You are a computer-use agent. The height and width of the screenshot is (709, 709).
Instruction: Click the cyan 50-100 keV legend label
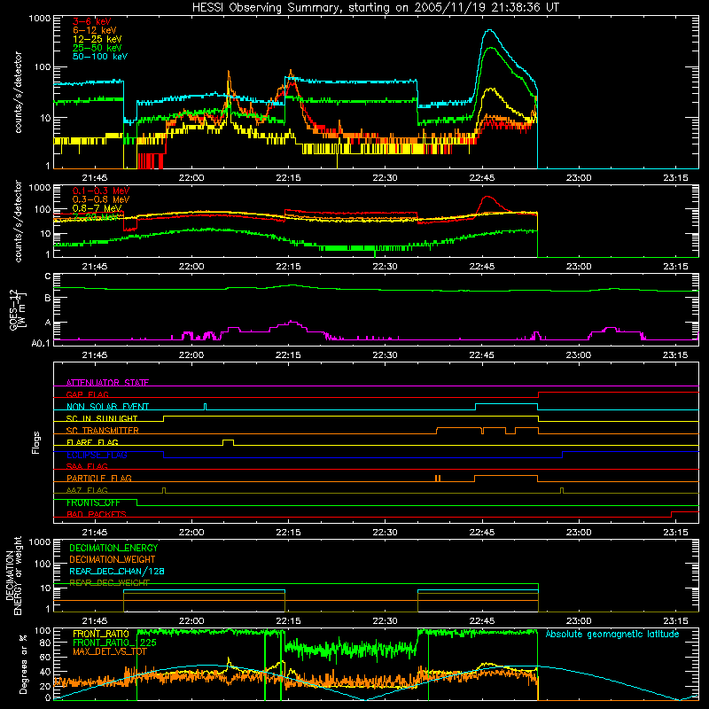click(x=100, y=56)
